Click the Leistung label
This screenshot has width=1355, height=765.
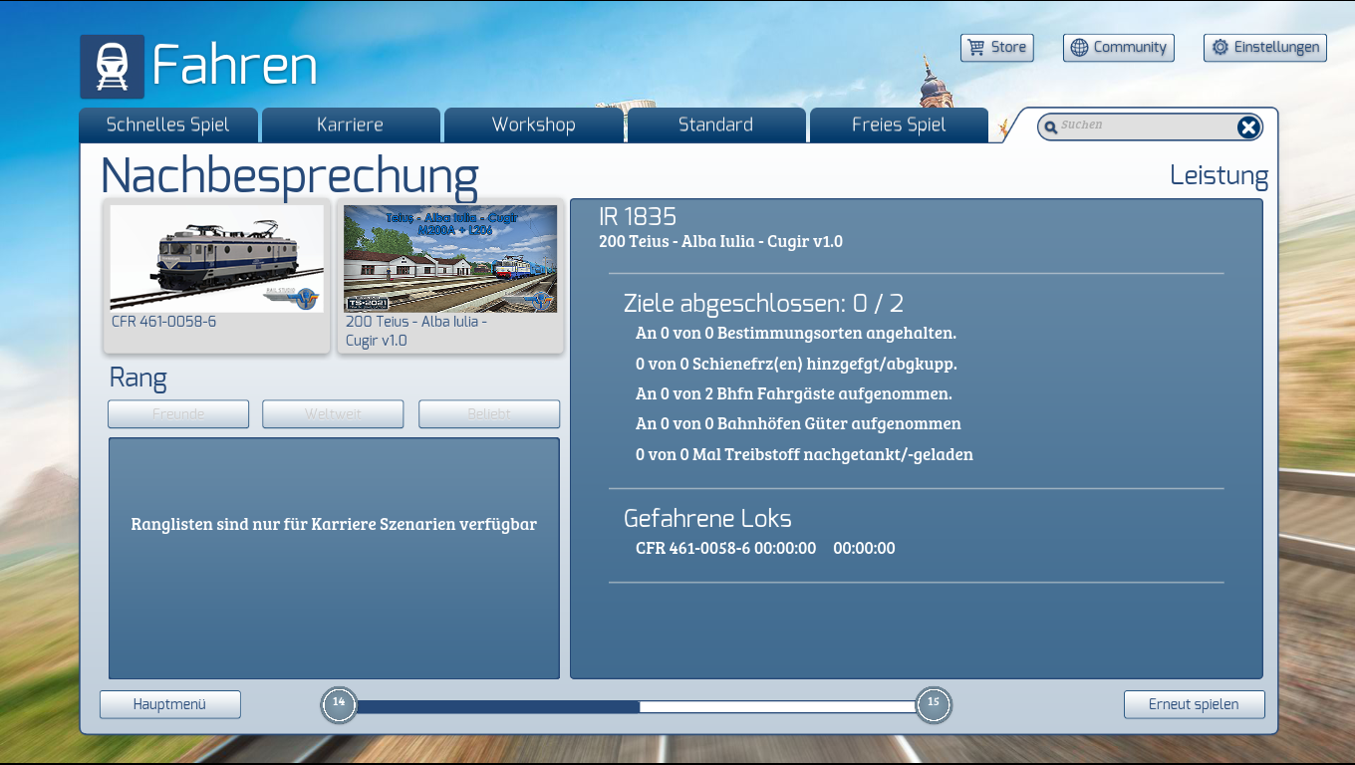coord(1219,176)
